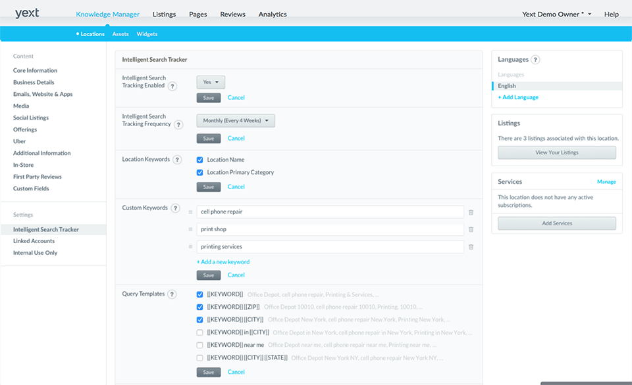632x385 pixels.
Task: Uncheck the Location Name keyword option
Action: 201,158
